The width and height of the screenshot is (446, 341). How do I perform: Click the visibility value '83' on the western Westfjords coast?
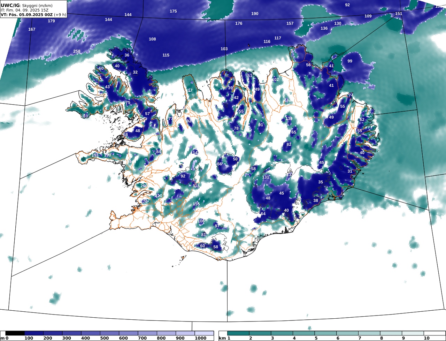coord(85,116)
